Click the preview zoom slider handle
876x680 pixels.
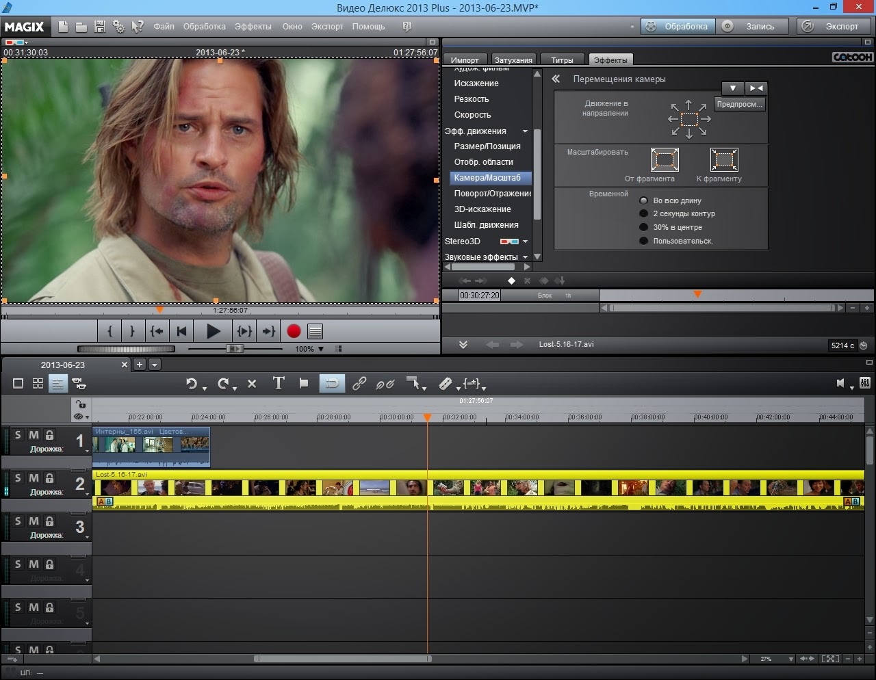point(235,349)
